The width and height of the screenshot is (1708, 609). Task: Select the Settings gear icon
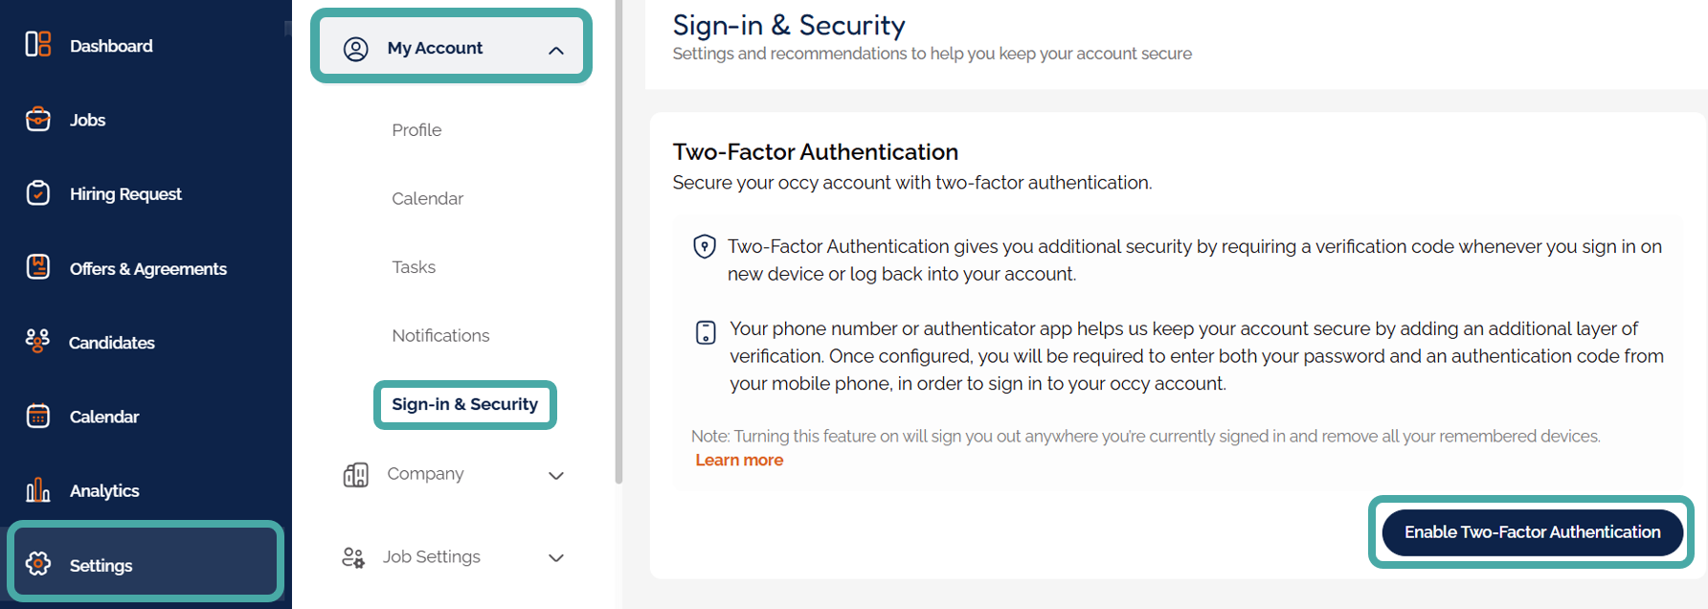[x=38, y=564]
